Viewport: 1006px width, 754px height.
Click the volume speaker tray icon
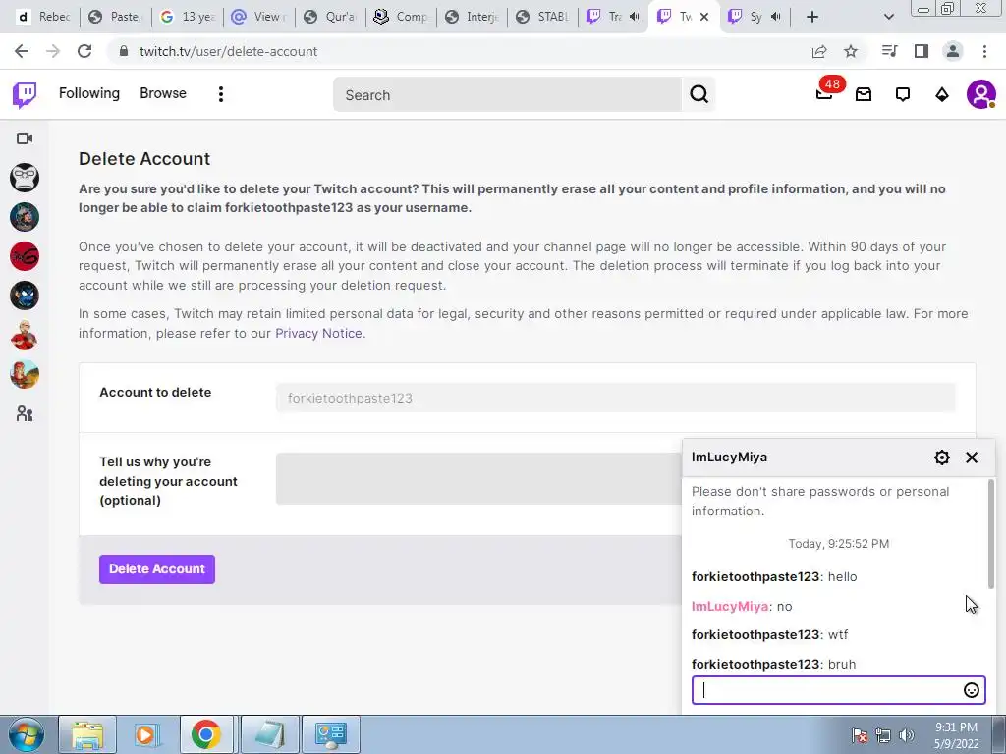[907, 735]
